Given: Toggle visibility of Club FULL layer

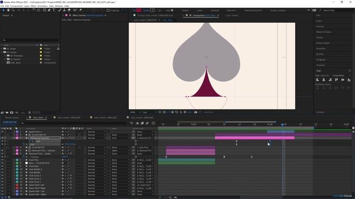Looking at the screenshot, I should [2, 160].
